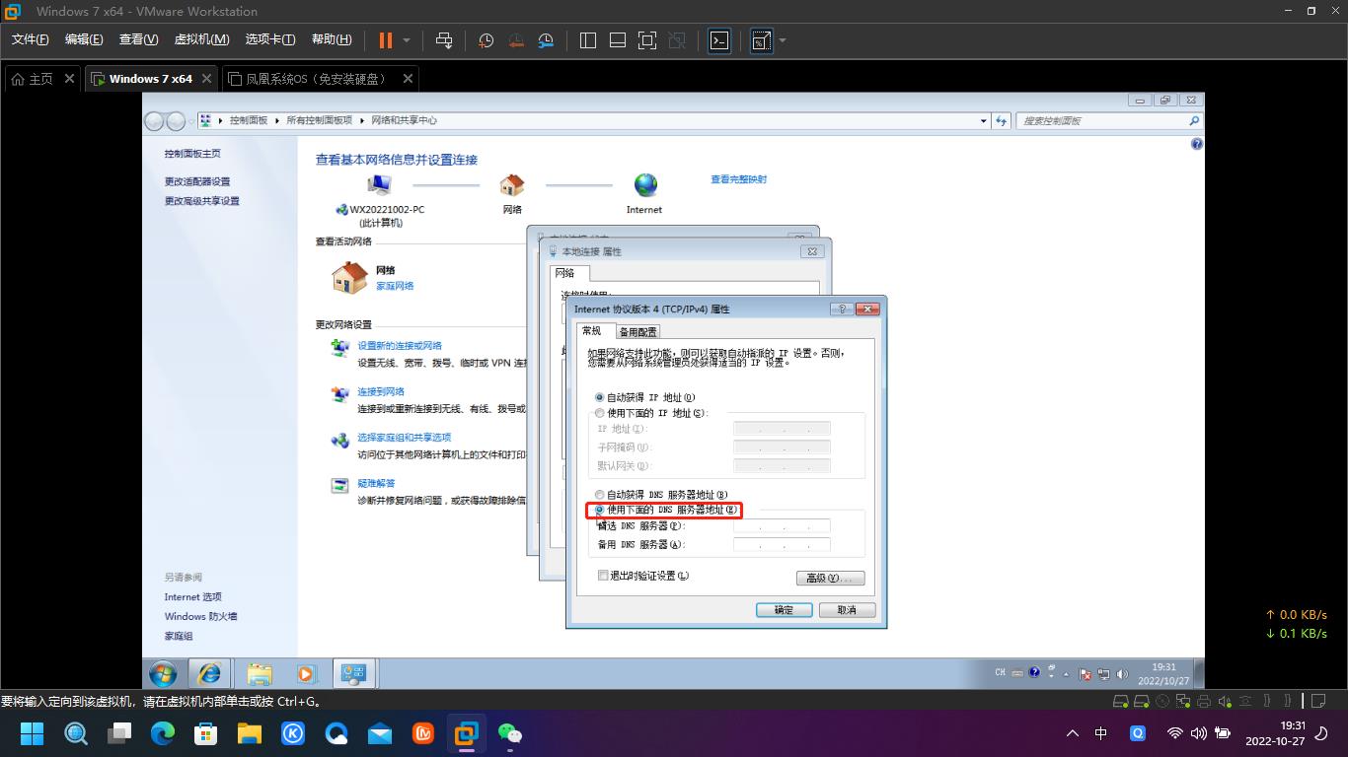Select 自动获得 IP 地址 radio button

point(599,396)
